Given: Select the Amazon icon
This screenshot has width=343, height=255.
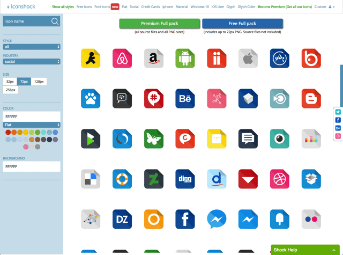Looking at the screenshot, I should point(154,59).
